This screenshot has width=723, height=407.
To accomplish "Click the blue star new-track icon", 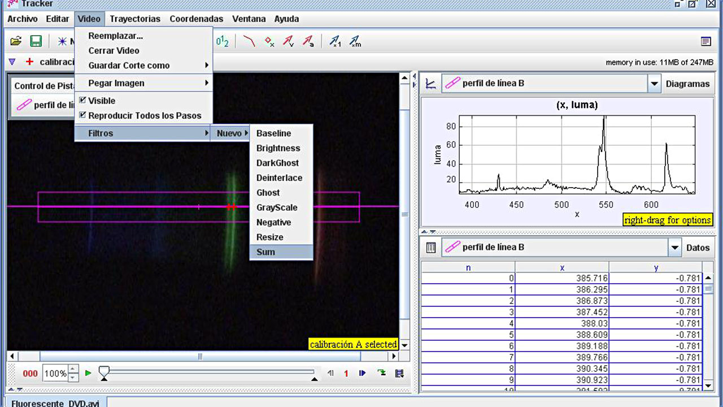I will click(62, 41).
